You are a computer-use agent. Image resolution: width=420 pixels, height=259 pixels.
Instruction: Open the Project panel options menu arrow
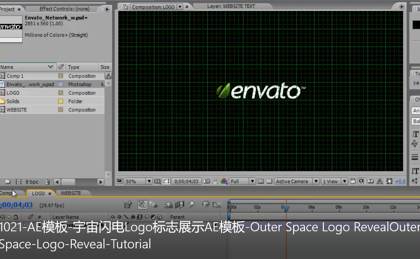pos(107,9)
